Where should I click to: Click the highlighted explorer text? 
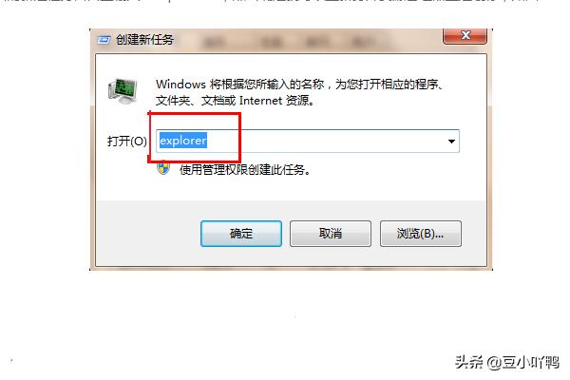click(183, 141)
